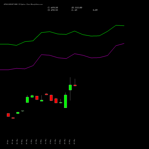Click the red candle for 29 Apr
This screenshot has width=149, height=149.
coord(8,115)
